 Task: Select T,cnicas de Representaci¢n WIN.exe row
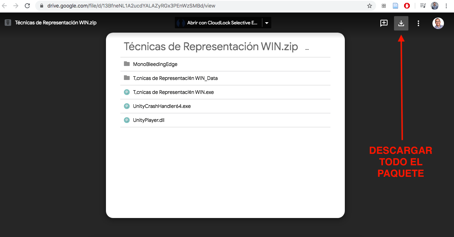(x=225, y=92)
